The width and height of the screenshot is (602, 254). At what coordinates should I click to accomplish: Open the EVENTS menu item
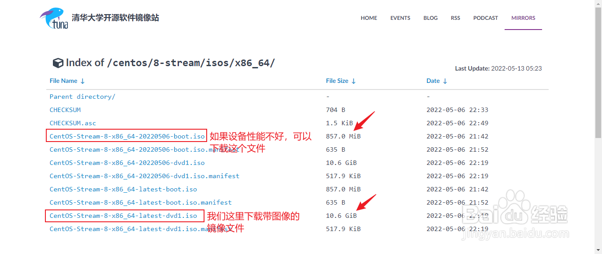pyautogui.click(x=400, y=18)
